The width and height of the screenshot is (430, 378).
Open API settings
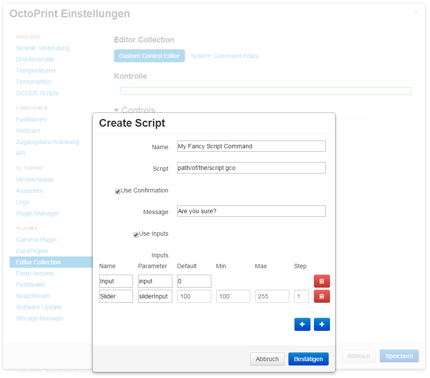20,153
